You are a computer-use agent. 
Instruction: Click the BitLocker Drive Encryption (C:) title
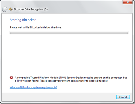[30, 9]
